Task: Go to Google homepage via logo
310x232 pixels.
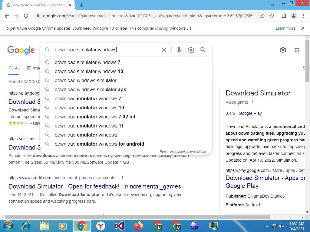Action: pyautogui.click(x=21, y=50)
